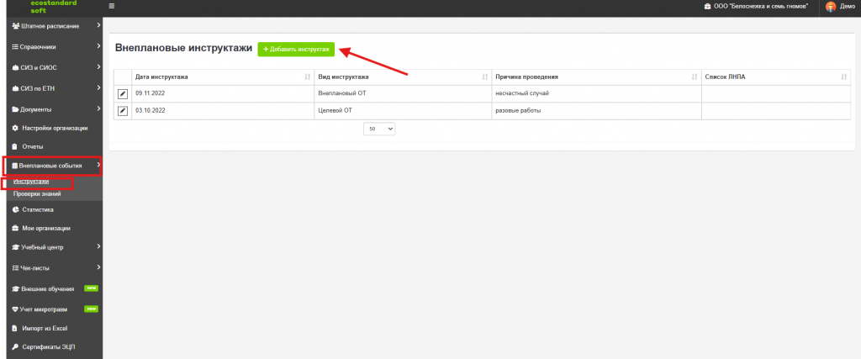The image size is (861, 359).
Task: Open the rows-per-page dropdown showing 50
Action: pyautogui.click(x=379, y=129)
